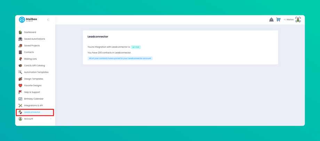Click the Favorite Designs heart icon
This screenshot has width=320, height=141.
tap(20, 85)
